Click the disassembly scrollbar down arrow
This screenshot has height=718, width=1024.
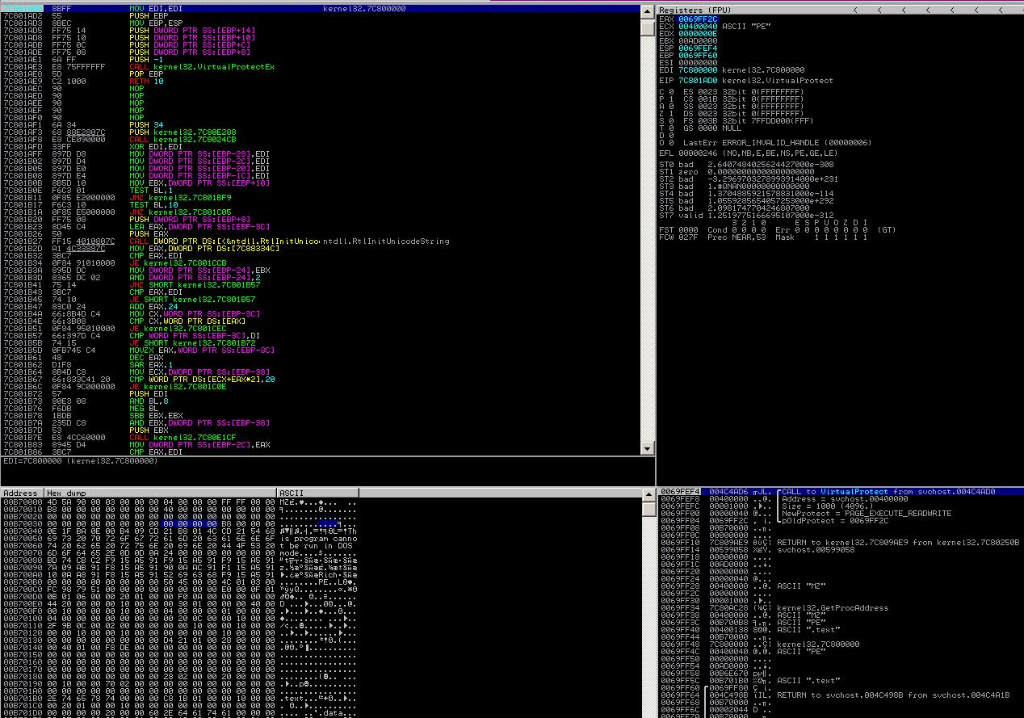click(x=647, y=448)
